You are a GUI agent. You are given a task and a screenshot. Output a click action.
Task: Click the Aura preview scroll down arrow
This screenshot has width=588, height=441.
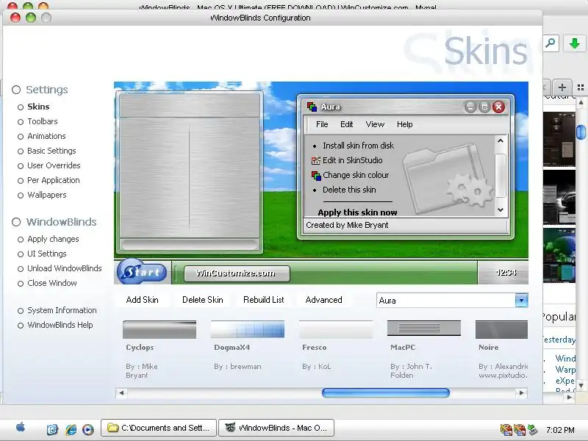tap(501, 210)
